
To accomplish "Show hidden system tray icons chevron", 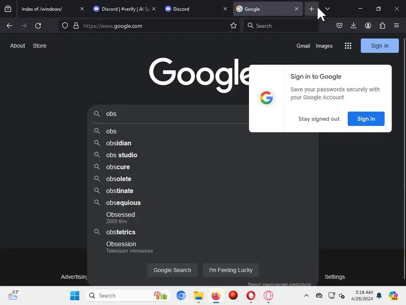I will [306, 295].
